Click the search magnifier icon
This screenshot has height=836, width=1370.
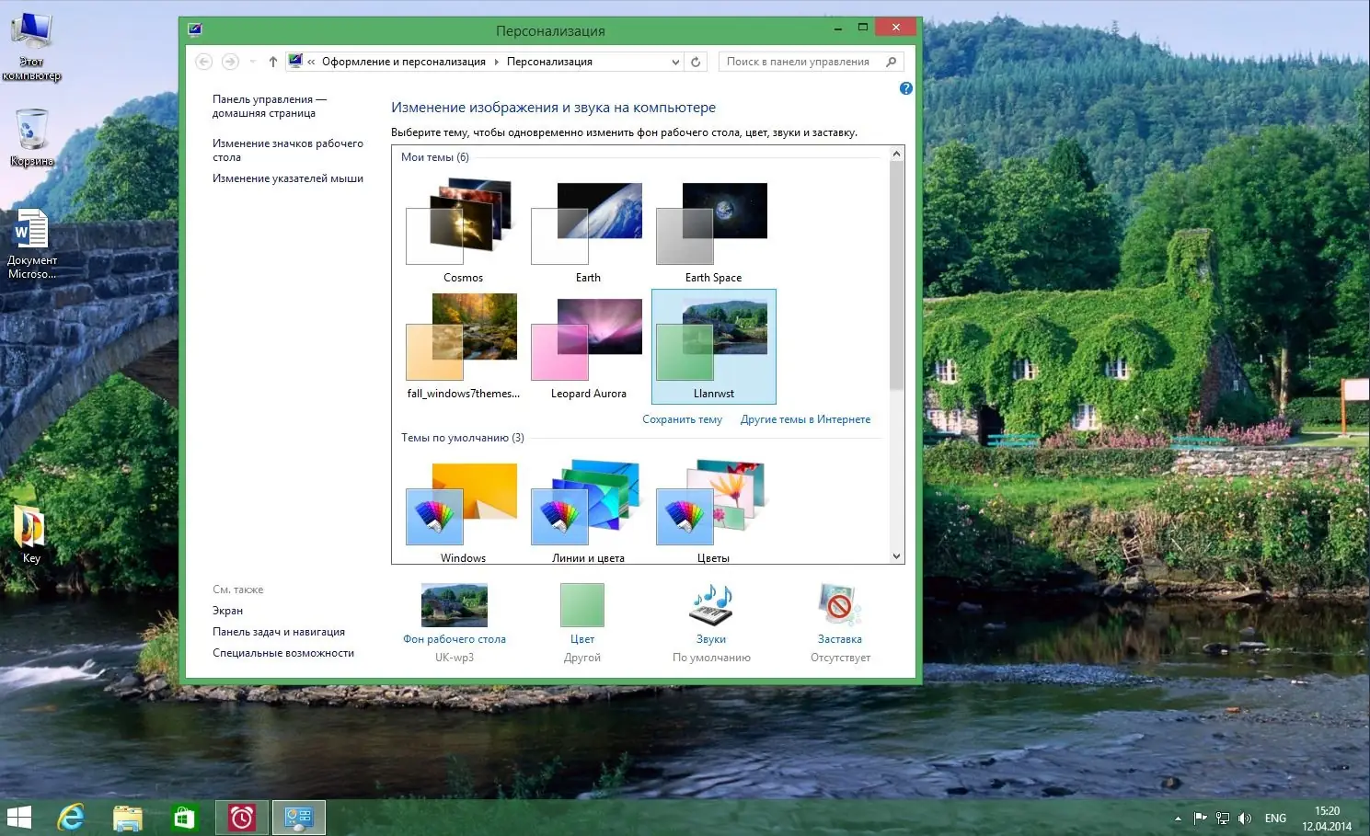click(891, 62)
